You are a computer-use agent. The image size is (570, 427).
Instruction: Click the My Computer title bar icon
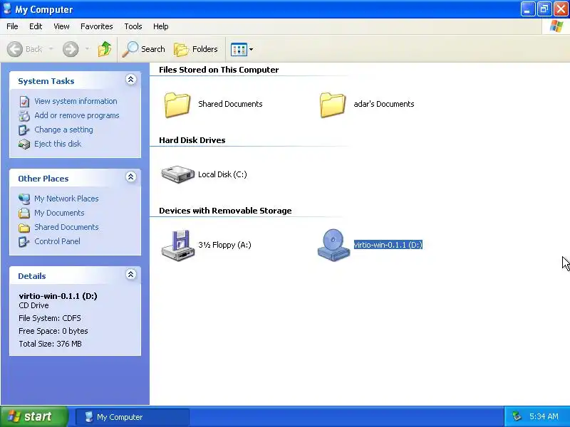(x=7, y=9)
